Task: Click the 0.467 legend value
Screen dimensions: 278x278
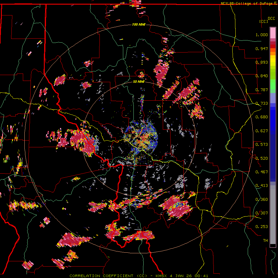Action: point(262,172)
